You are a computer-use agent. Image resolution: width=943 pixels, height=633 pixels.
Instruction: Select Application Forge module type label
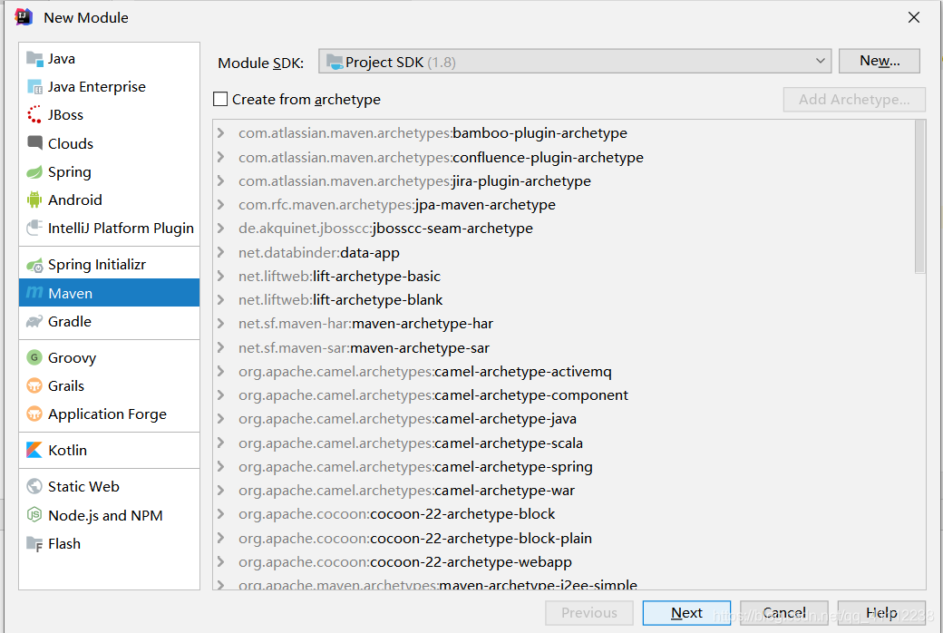click(x=108, y=414)
